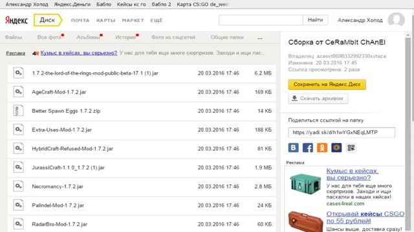The height and width of the screenshot is (232, 414).
Task: Expand the three-dots more tabs menu
Action: [260, 38]
